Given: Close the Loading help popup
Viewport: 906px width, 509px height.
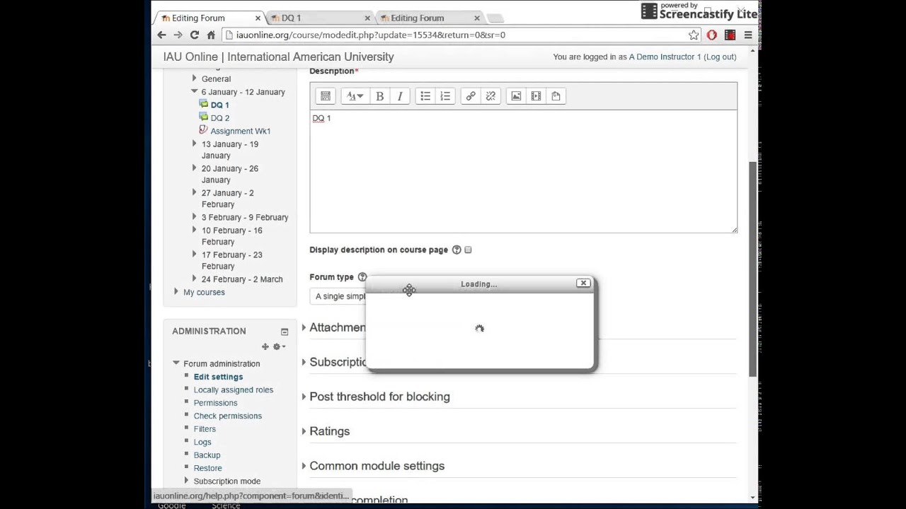Looking at the screenshot, I should point(583,283).
